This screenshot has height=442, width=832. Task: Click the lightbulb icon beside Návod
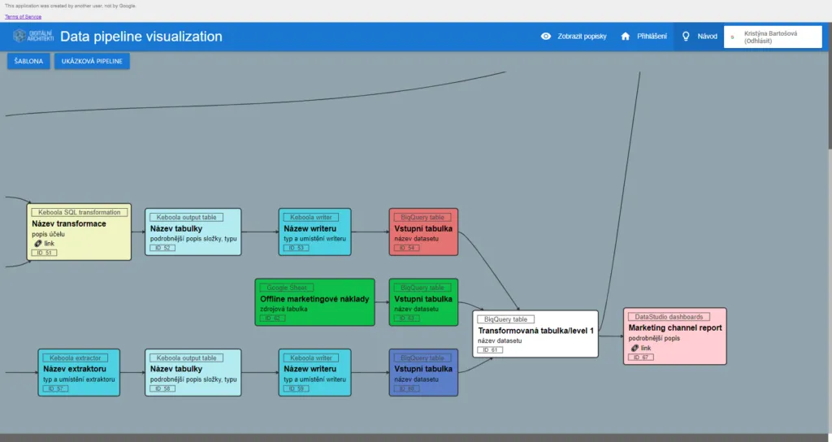(x=686, y=36)
